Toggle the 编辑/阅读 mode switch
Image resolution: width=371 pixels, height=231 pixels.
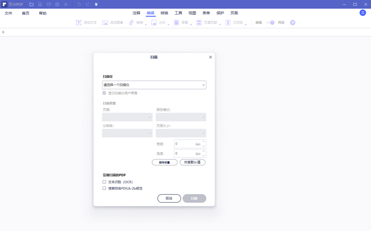coord(270,22)
